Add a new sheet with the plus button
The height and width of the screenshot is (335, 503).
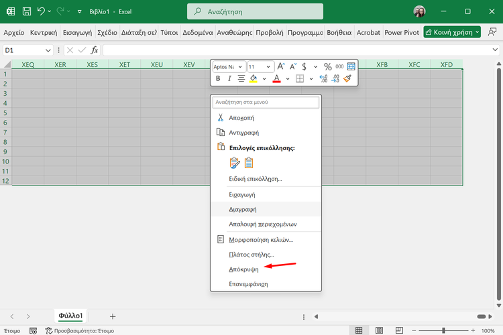coord(113,316)
